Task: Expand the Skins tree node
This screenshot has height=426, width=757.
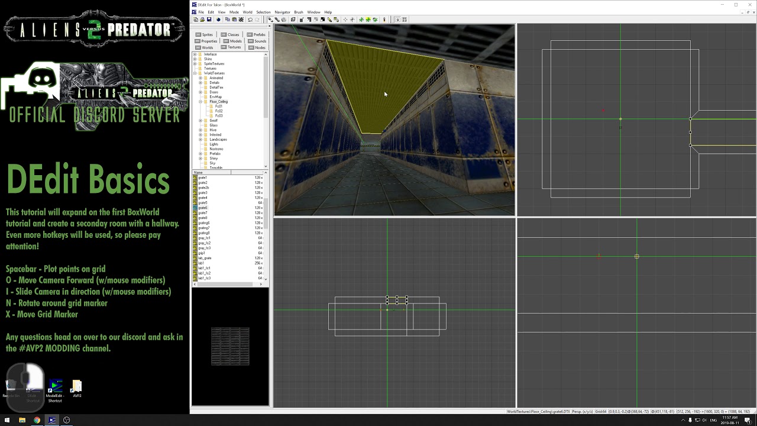Action: click(x=195, y=59)
